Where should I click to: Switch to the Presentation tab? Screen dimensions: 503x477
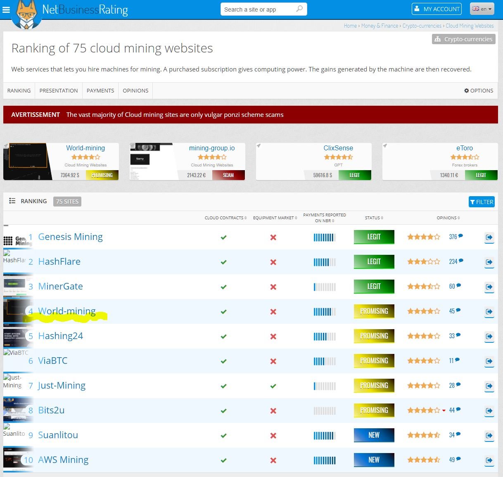coord(59,90)
